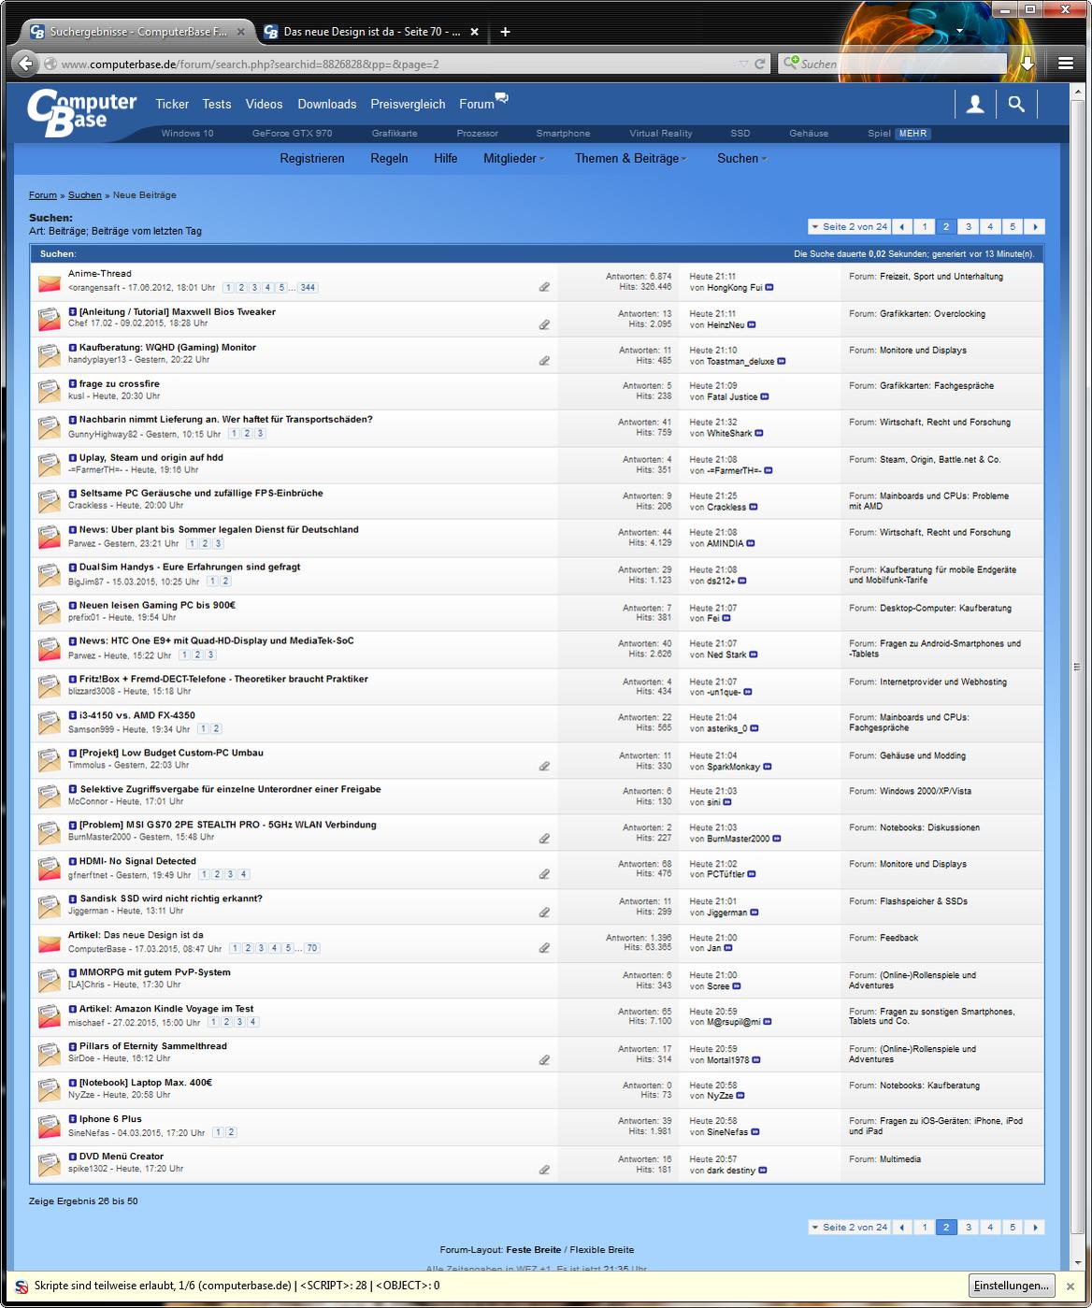Open the Ticker menu item
This screenshot has width=1092, height=1308.
pos(172,105)
